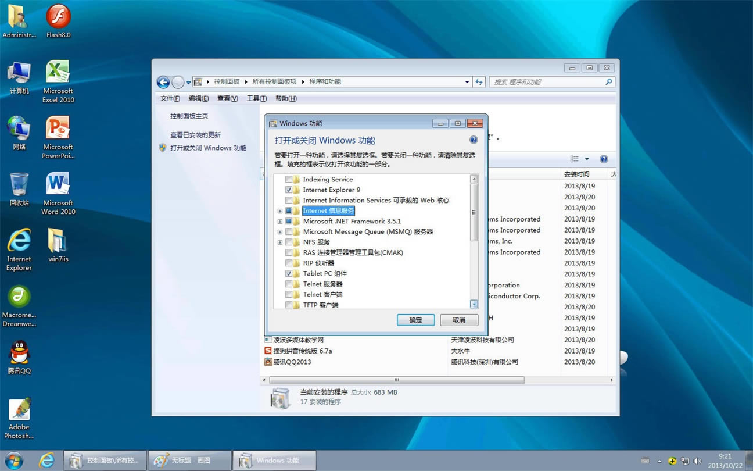
Task: Click 取消 in Windows 功能 dialog
Action: [x=459, y=320]
